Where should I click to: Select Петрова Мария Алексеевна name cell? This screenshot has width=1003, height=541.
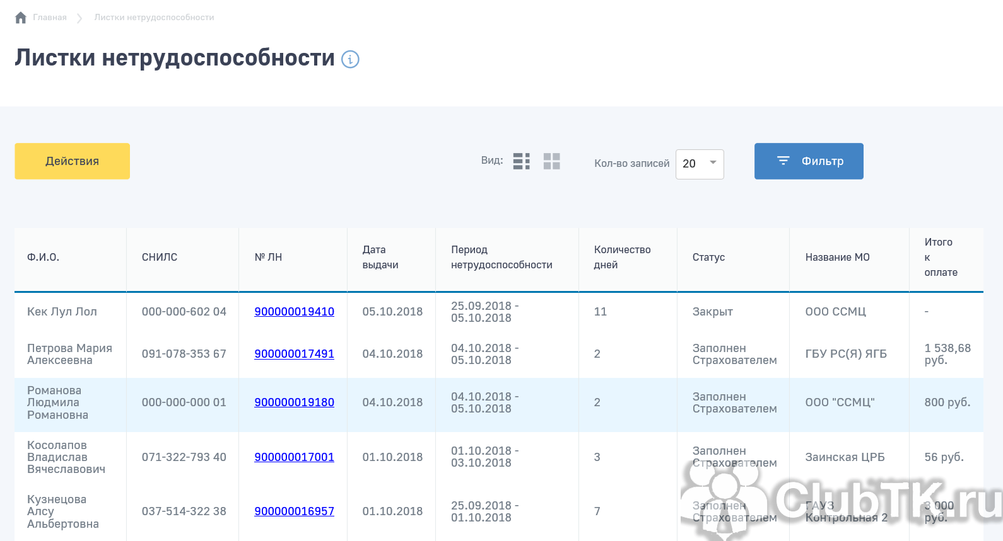click(69, 354)
